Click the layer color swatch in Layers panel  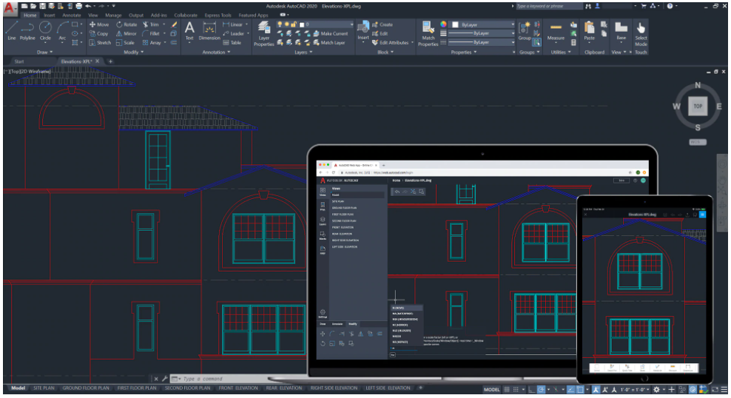[x=302, y=24]
